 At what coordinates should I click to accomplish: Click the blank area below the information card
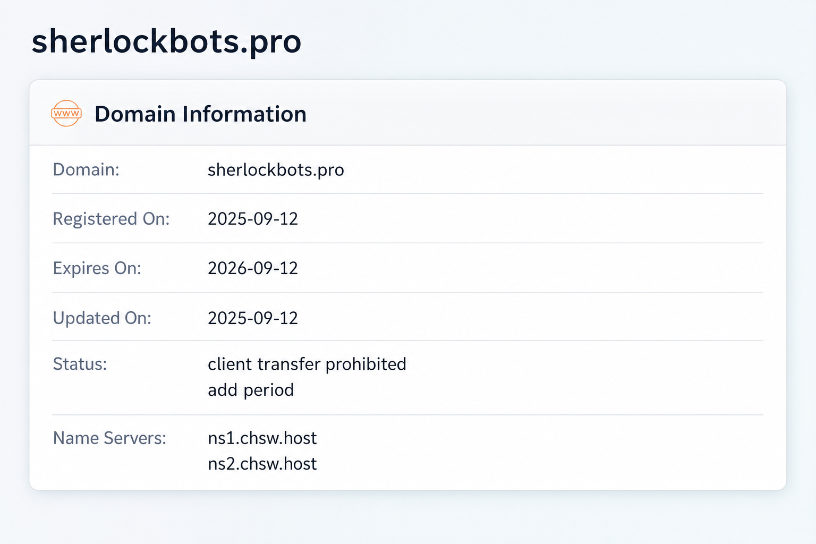(407, 516)
